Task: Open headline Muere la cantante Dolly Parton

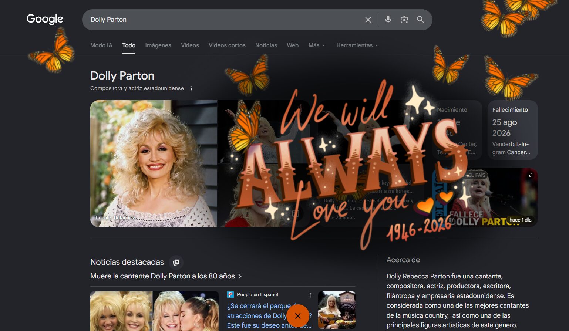Action: 162,276
